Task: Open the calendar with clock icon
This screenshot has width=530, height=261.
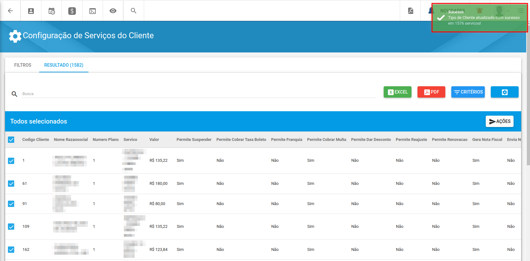Action: (52, 11)
